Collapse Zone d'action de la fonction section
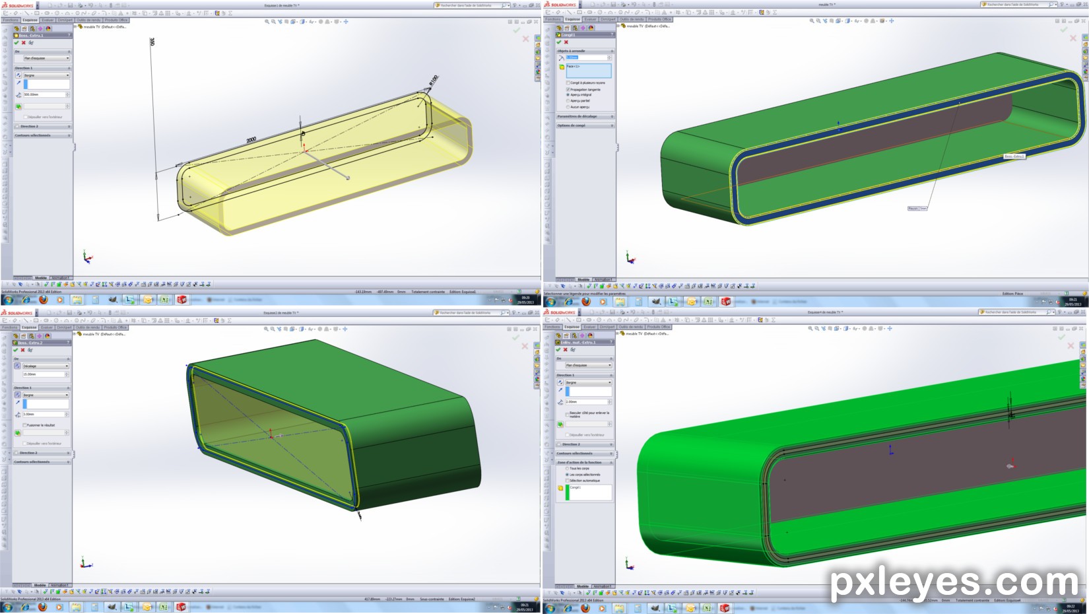The height and width of the screenshot is (614, 1089). pyautogui.click(x=585, y=462)
